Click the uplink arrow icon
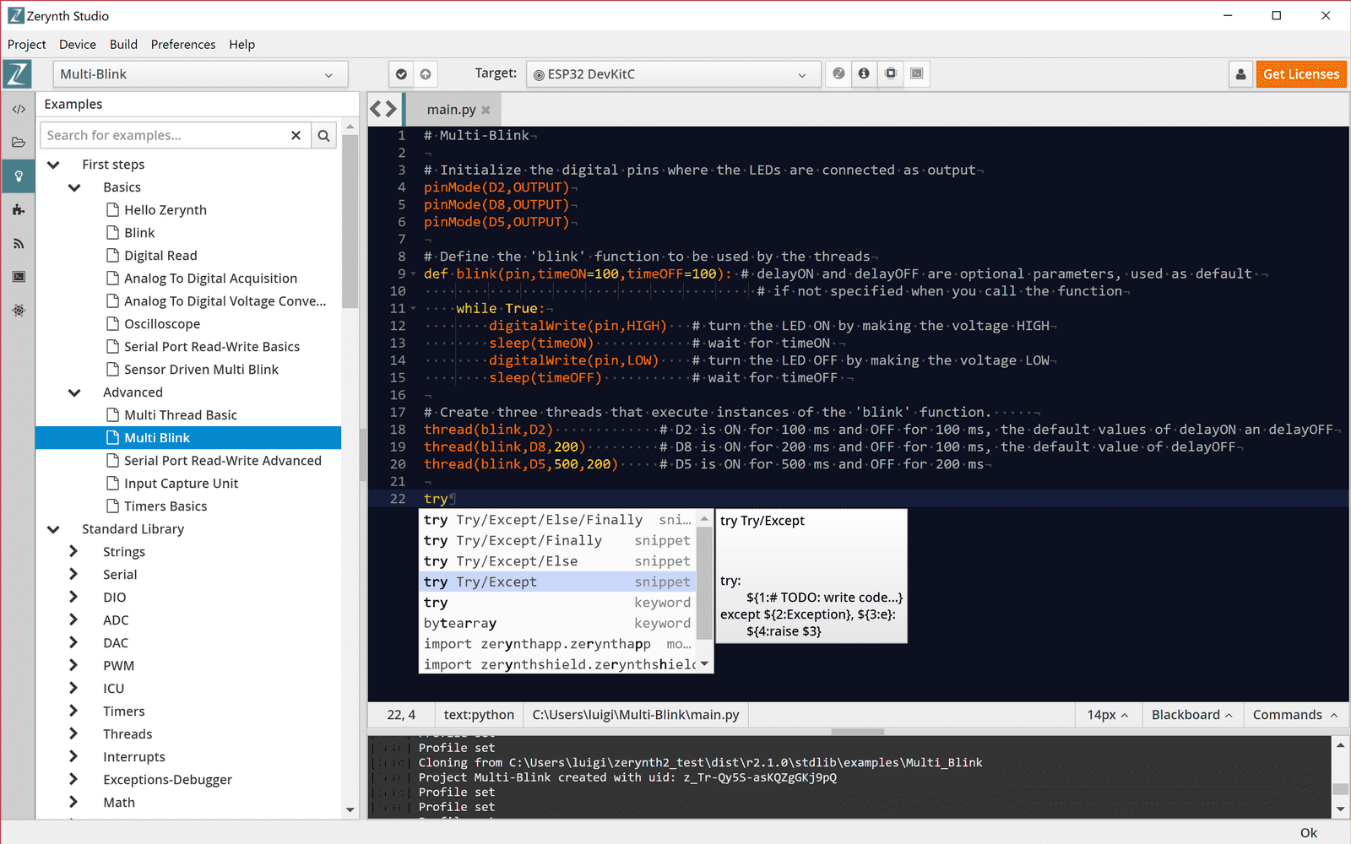This screenshot has height=844, width=1351. (x=426, y=74)
